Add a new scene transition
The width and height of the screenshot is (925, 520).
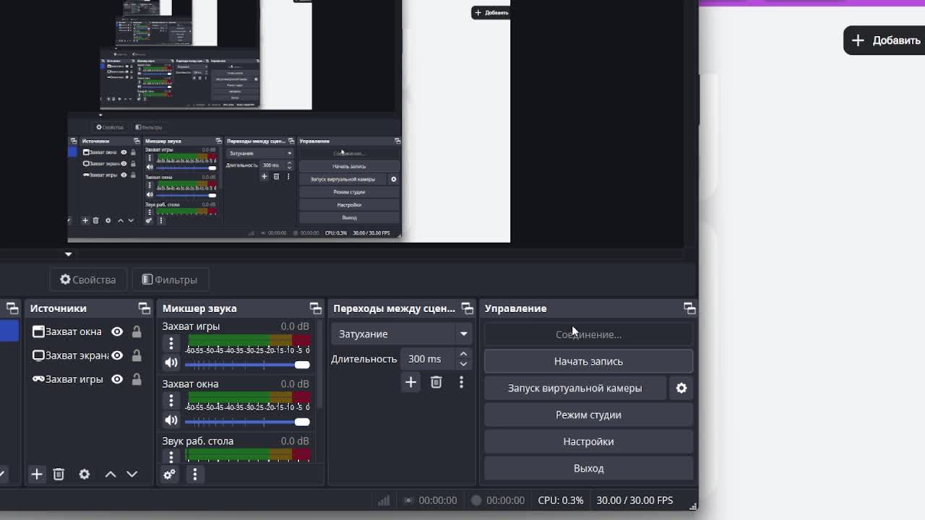tap(410, 382)
